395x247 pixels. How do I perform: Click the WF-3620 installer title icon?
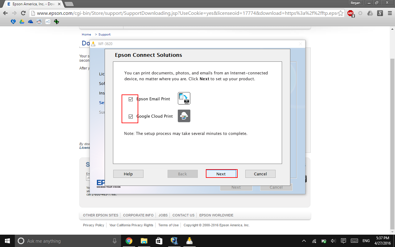tap(93, 44)
